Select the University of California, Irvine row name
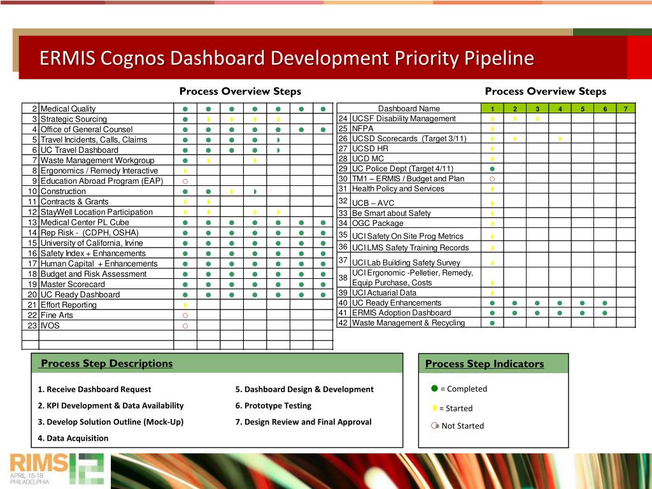 click(92, 243)
